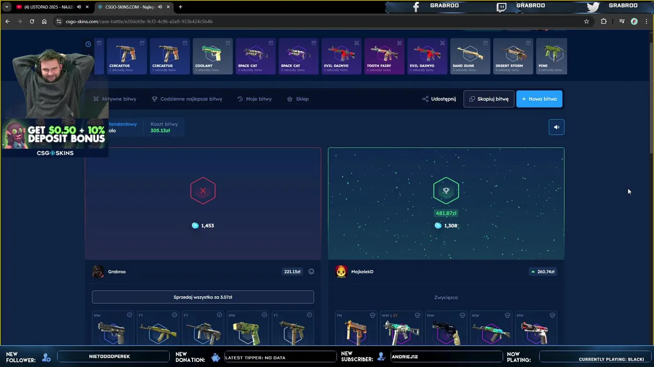Go to Aktywne bitwy section
Image resolution: width=654 pixels, height=367 pixels.
pos(114,99)
